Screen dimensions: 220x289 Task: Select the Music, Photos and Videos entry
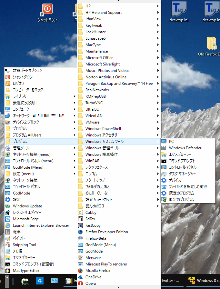pyautogui.click(x=119, y=71)
